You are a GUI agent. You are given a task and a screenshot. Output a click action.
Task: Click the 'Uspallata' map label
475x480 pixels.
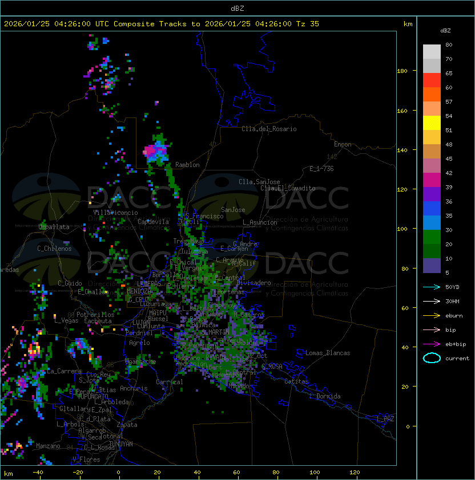[54, 227]
